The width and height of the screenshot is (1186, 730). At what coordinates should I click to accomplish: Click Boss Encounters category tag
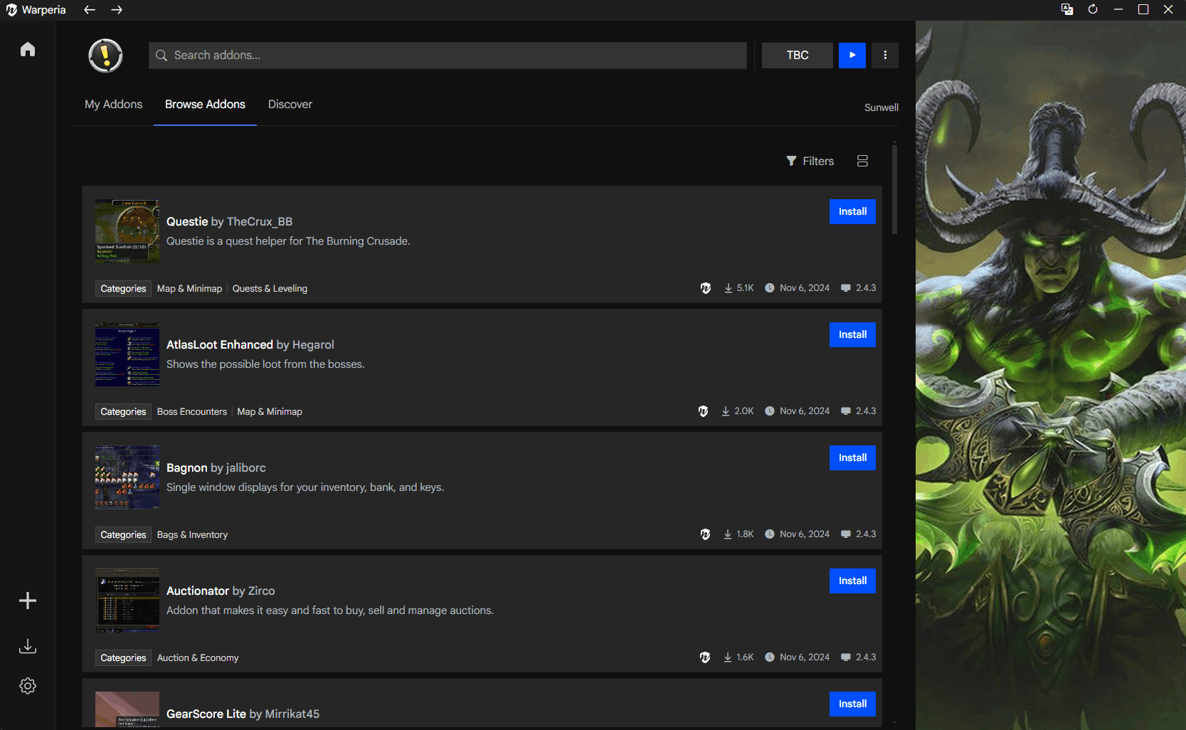click(x=192, y=412)
